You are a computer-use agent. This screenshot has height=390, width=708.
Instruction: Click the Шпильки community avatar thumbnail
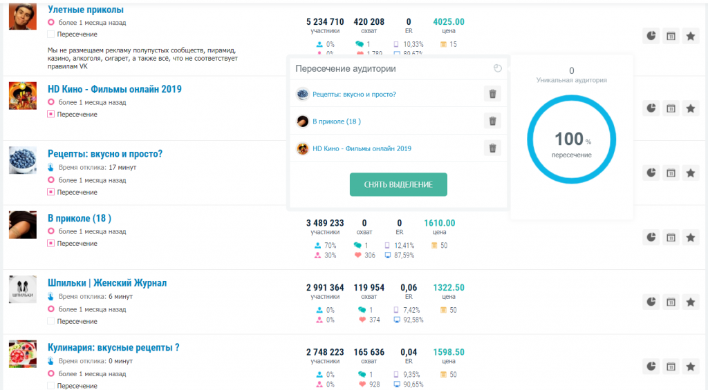coord(22,290)
